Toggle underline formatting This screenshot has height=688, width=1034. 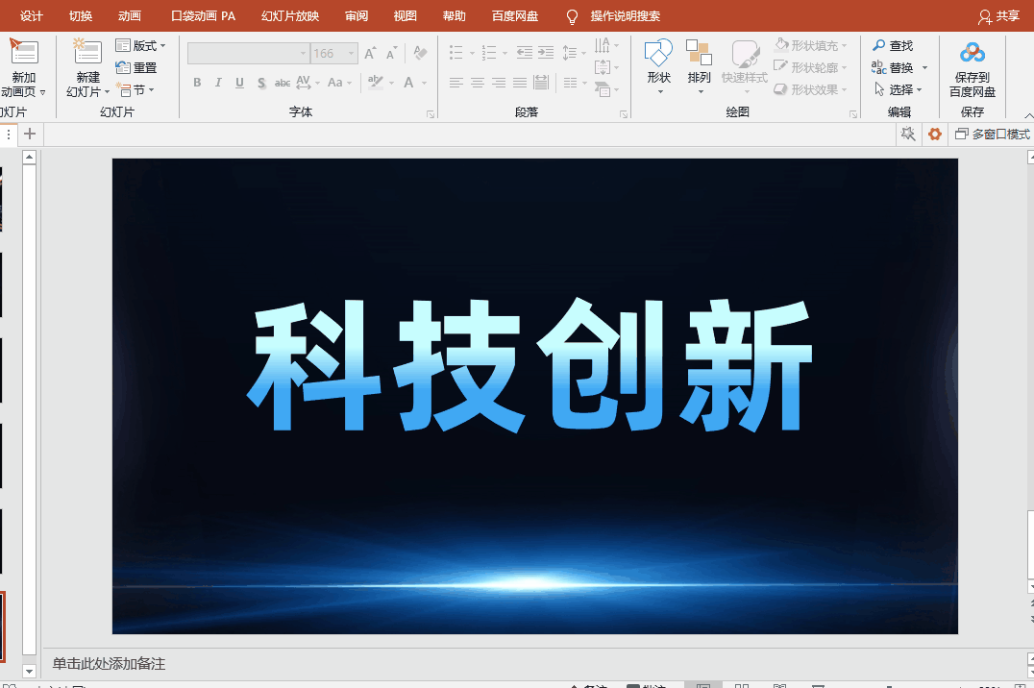pyautogui.click(x=239, y=83)
